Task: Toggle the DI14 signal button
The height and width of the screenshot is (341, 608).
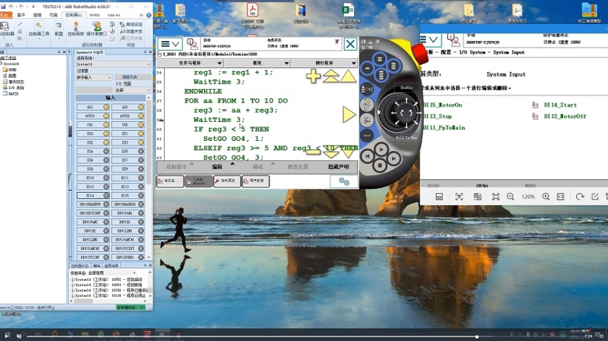Action: pyautogui.click(x=89, y=195)
